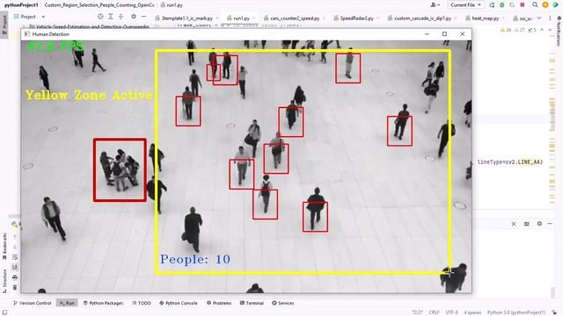Image resolution: width=563 pixels, height=316 pixels.
Task: Open Current File run configuration dropdown
Action: (x=465, y=5)
